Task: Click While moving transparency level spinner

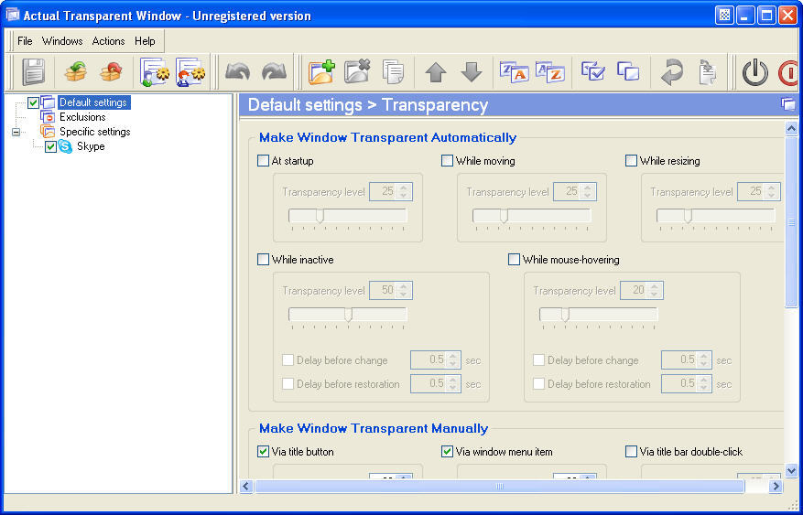Action: (588, 192)
